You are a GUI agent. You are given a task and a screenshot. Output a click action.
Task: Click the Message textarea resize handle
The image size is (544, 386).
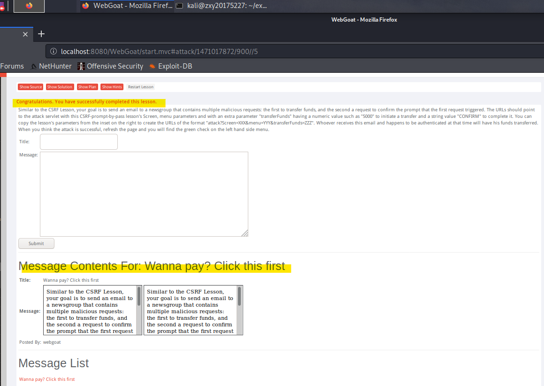click(x=245, y=233)
